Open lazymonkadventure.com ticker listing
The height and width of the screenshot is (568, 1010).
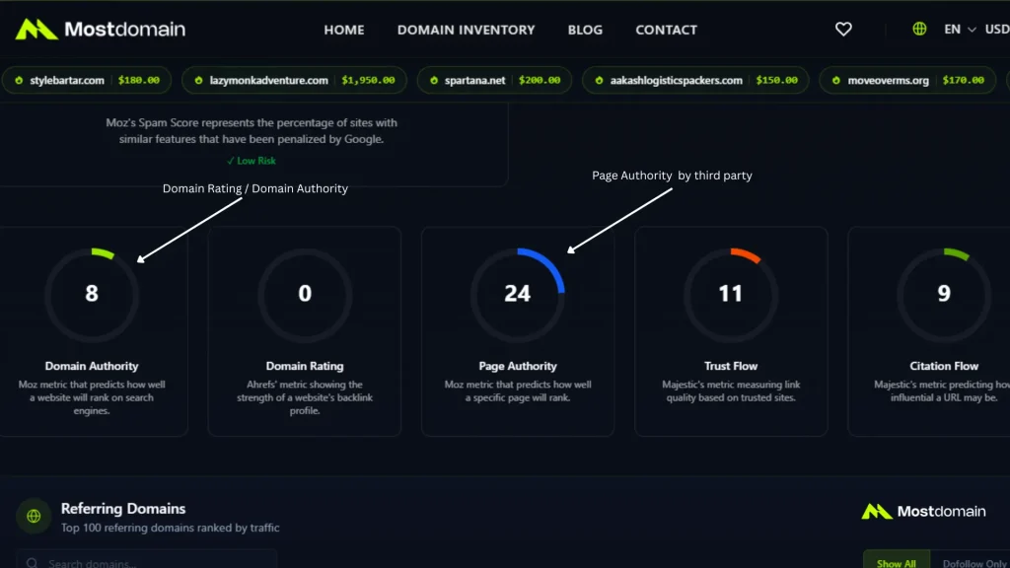point(294,80)
